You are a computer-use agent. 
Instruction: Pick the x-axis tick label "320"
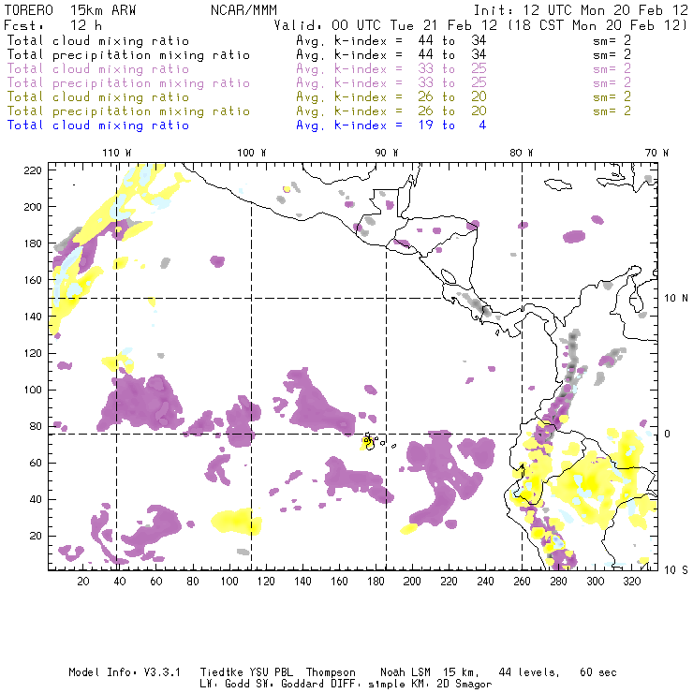pyautogui.click(x=632, y=582)
